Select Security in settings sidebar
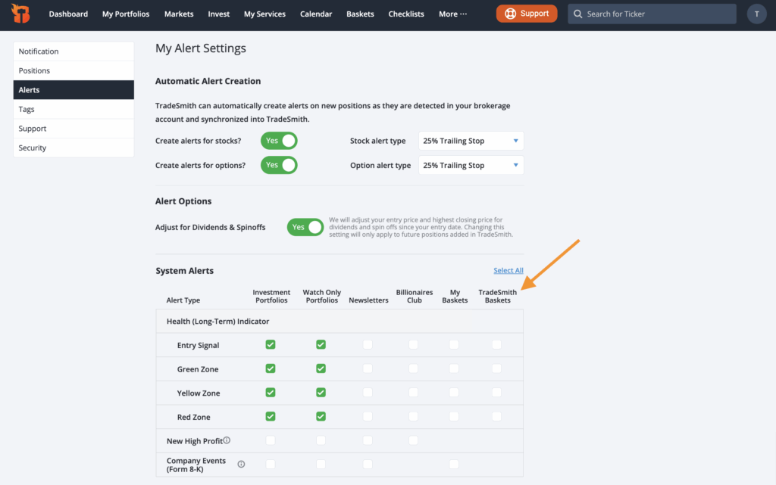776x485 pixels. pos(74,148)
